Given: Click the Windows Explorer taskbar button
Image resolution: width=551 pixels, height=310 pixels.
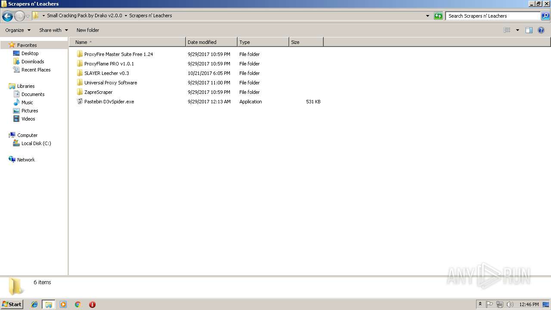Looking at the screenshot, I should pyautogui.click(x=49, y=304).
